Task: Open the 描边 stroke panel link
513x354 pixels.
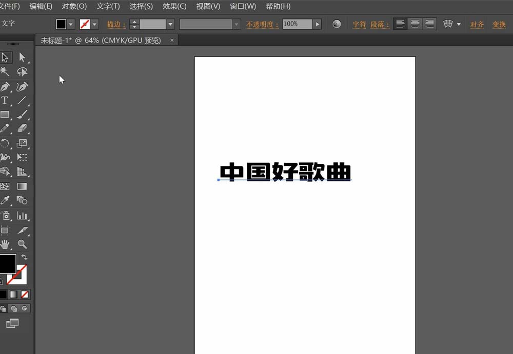Action: pyautogui.click(x=116, y=25)
